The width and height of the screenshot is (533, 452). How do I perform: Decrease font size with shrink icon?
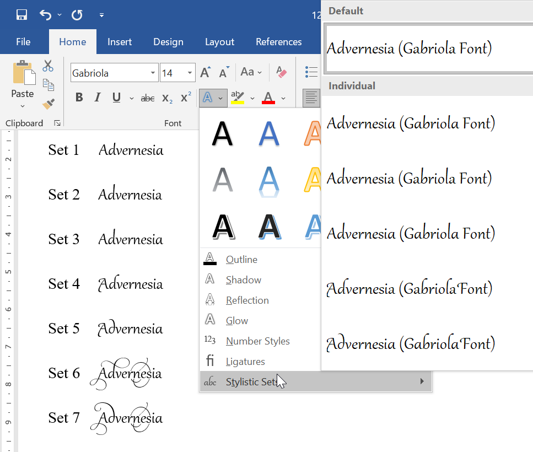(224, 72)
